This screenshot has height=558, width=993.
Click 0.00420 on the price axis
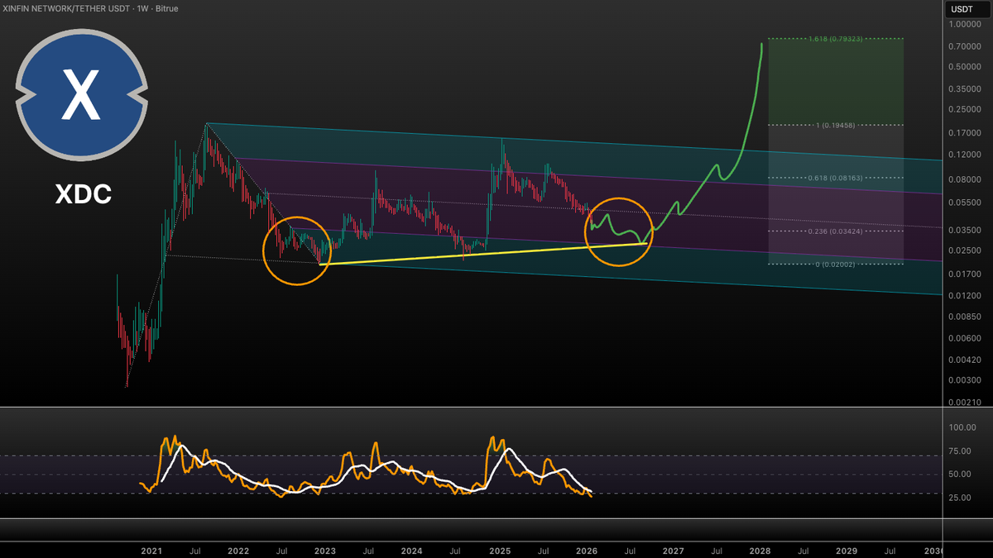tap(965, 360)
